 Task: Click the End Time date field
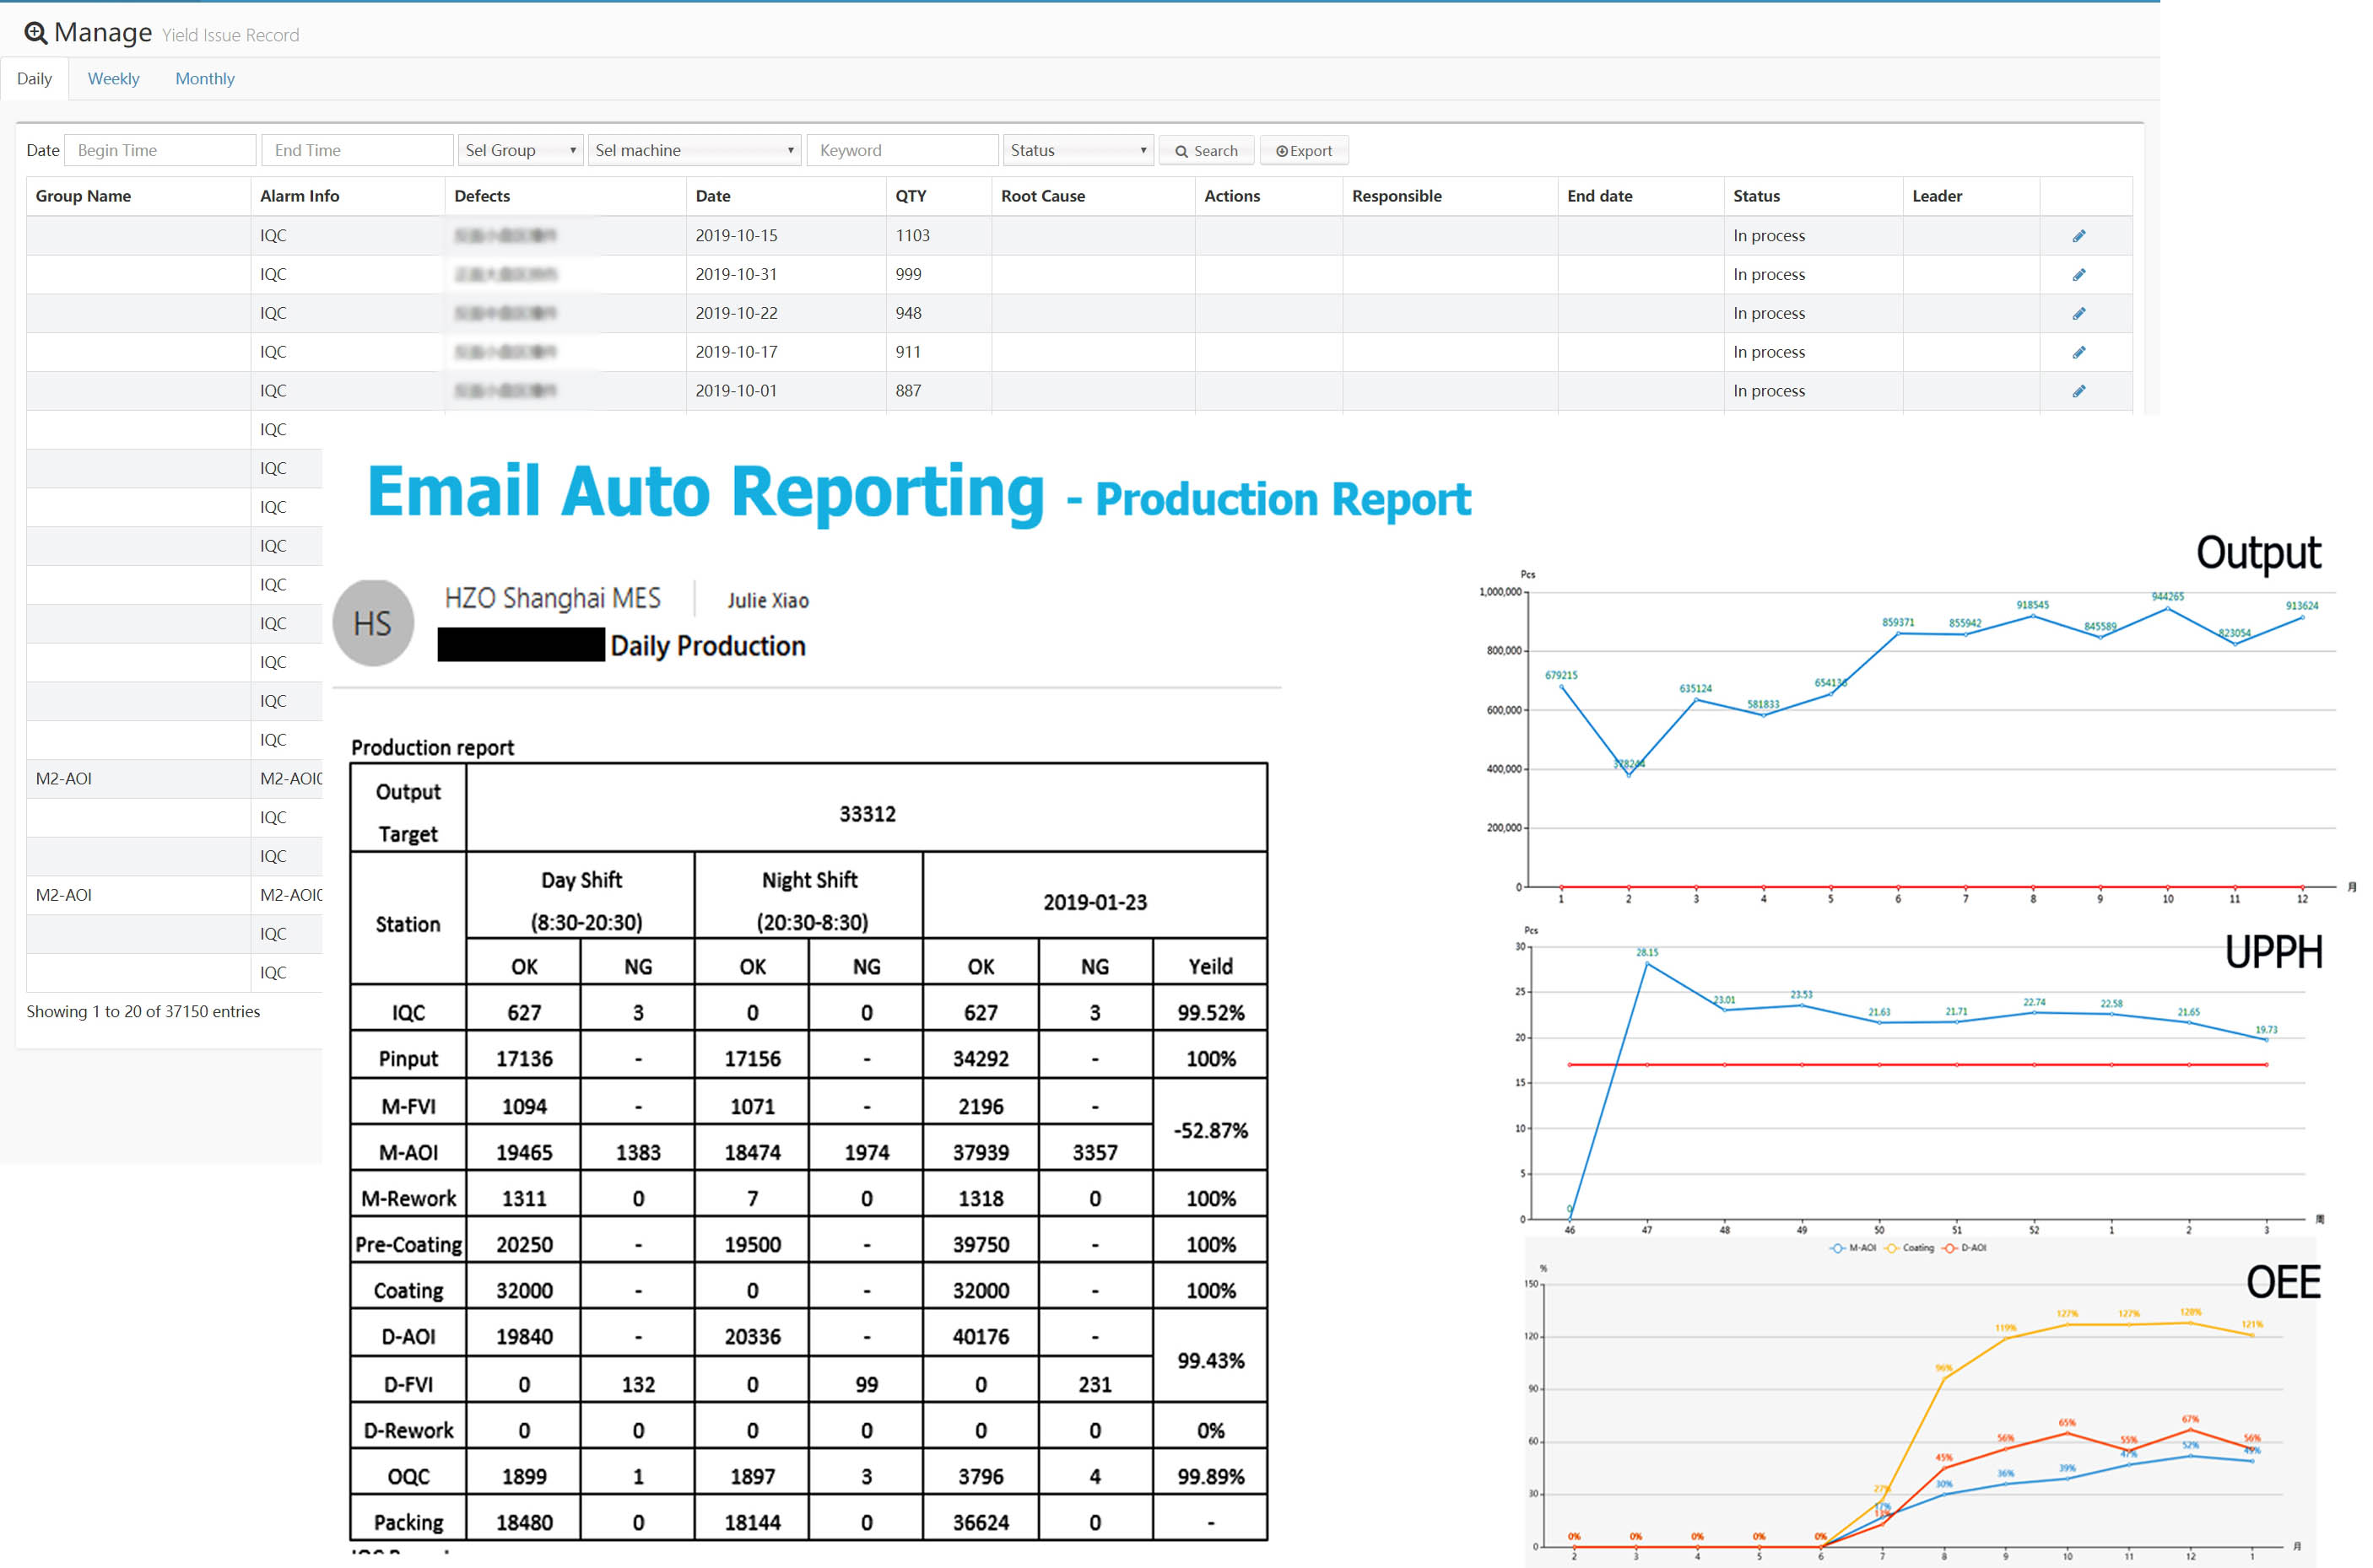coord(357,150)
